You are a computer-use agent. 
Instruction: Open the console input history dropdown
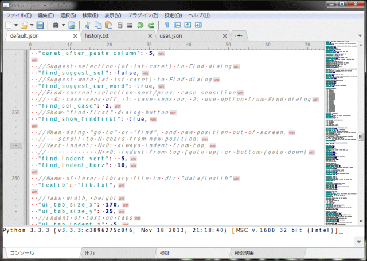(359, 242)
